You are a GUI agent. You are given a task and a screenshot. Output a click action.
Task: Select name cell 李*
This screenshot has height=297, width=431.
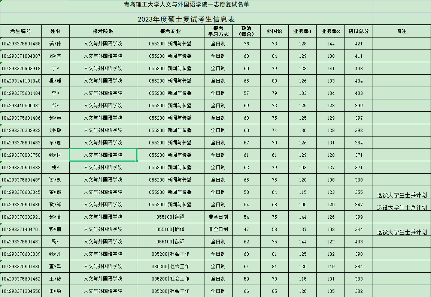(x=55, y=93)
